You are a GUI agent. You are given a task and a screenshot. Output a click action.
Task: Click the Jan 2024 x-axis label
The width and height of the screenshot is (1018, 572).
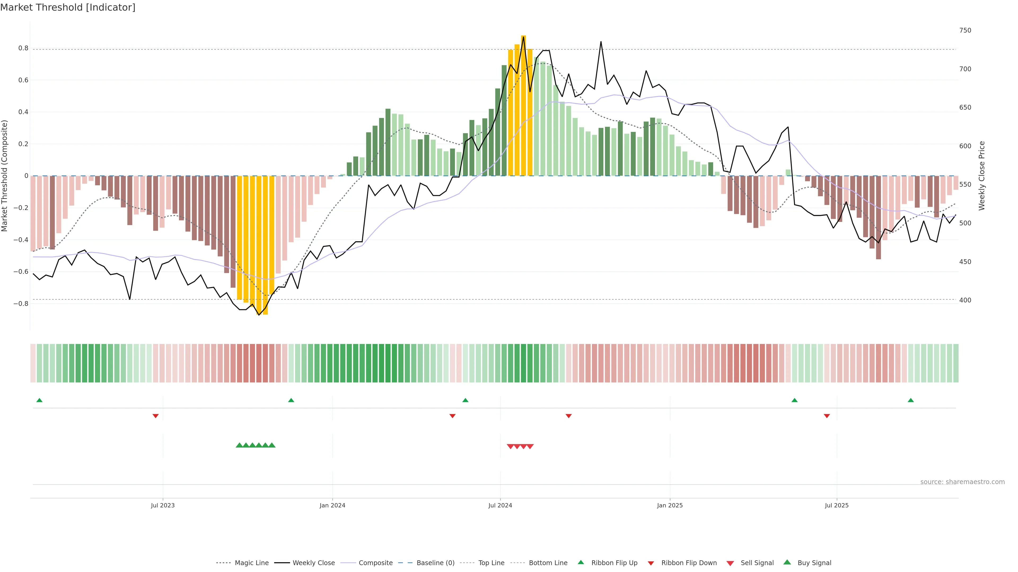332,505
